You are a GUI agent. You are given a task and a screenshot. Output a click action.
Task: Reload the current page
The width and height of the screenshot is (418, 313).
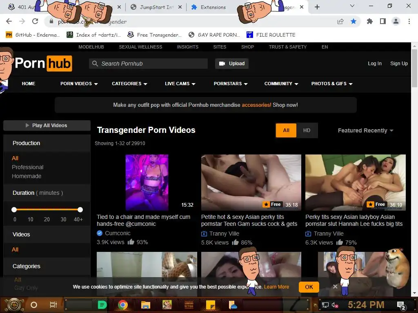pos(35,21)
